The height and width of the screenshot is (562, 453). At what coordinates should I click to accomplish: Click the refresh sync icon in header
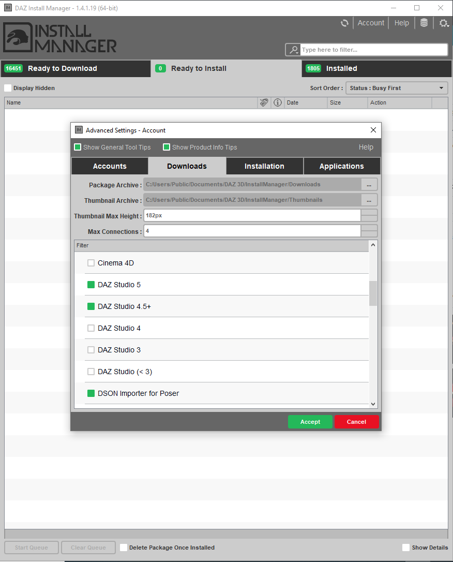coord(344,23)
